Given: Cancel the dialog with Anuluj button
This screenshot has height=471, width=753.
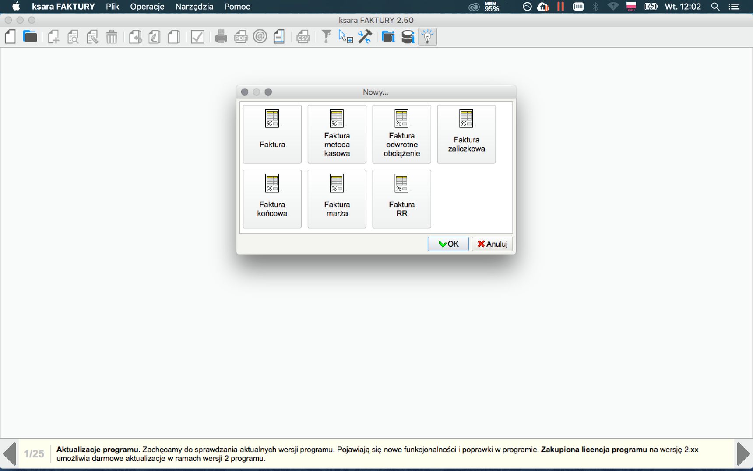Looking at the screenshot, I should click(x=493, y=244).
